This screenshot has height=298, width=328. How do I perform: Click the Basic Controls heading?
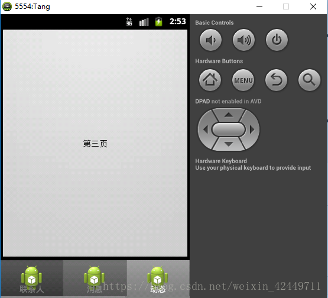[215, 22]
